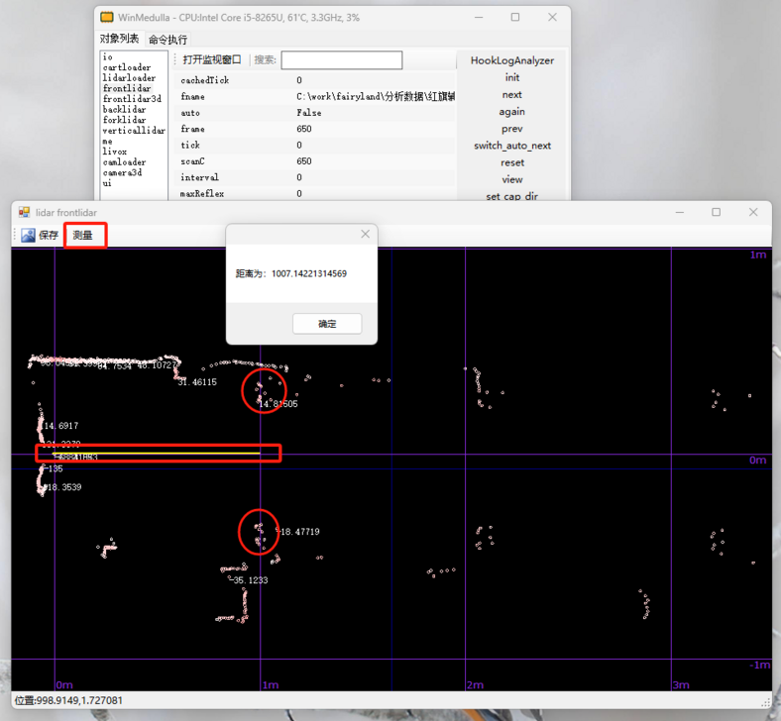
Task: Click 打开监视窗口 toolbar button
Action: click(x=211, y=60)
